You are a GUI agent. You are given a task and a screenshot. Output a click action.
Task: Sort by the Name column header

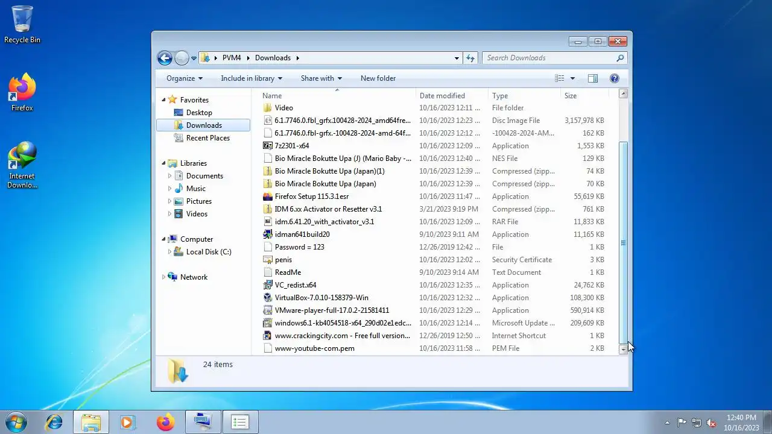(x=338, y=96)
